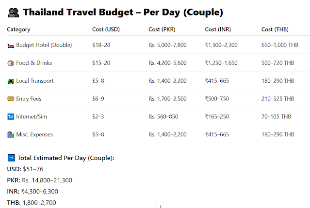Click the tuk-tuk Local Transport icon

[x=11, y=81]
